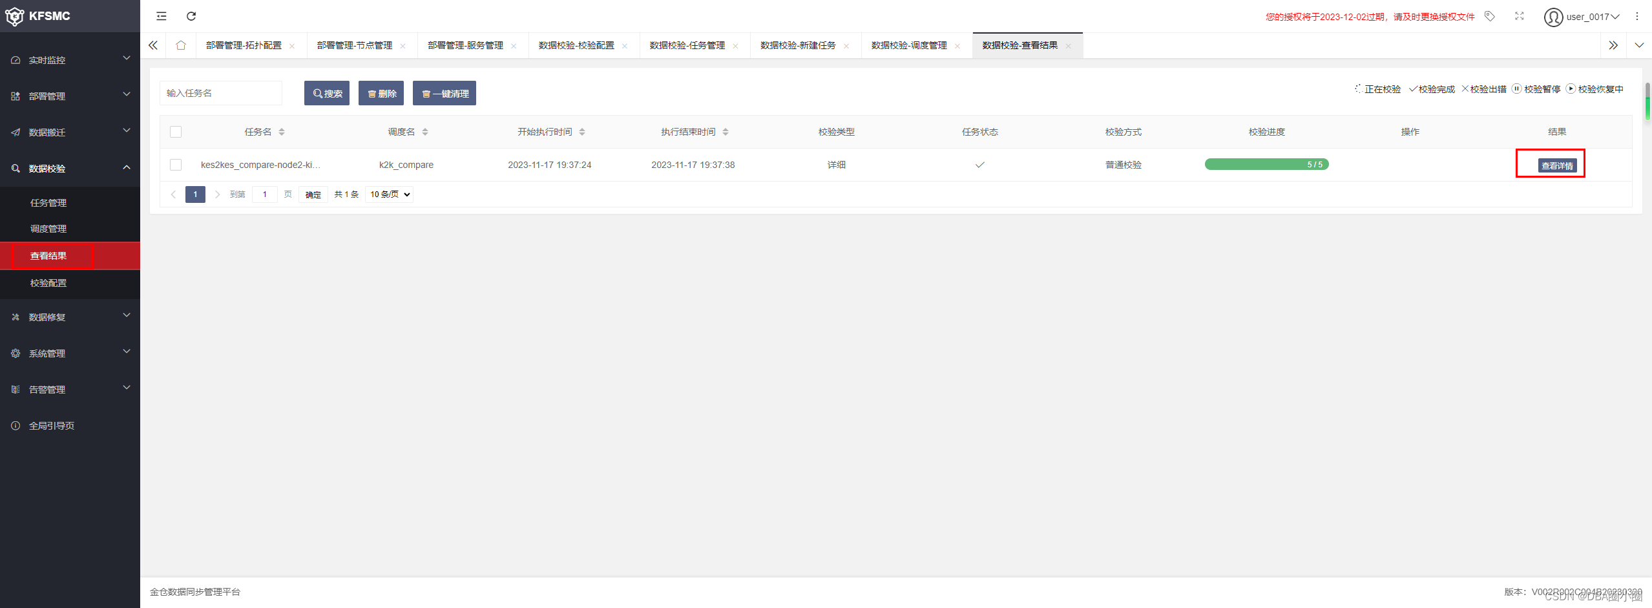Sort by 任务名 column arrows

282,132
